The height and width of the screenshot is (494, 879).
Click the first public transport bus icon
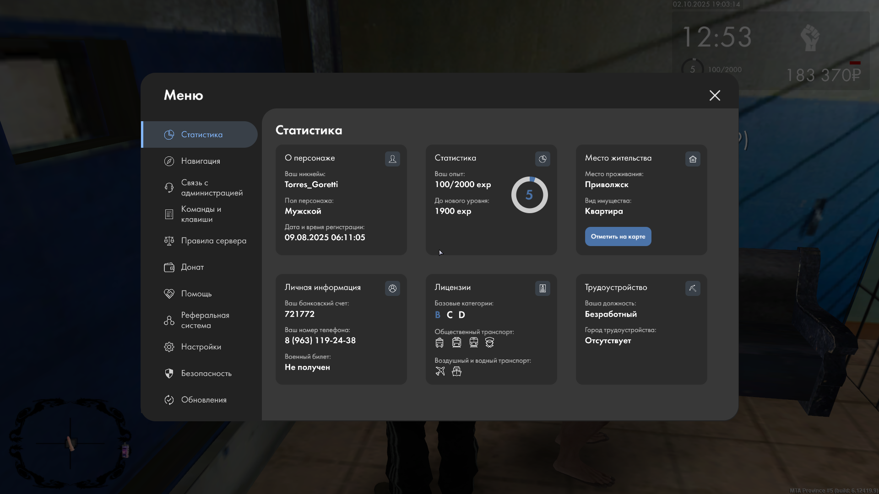point(439,342)
